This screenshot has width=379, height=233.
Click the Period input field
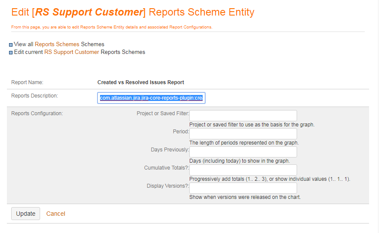[243, 134]
